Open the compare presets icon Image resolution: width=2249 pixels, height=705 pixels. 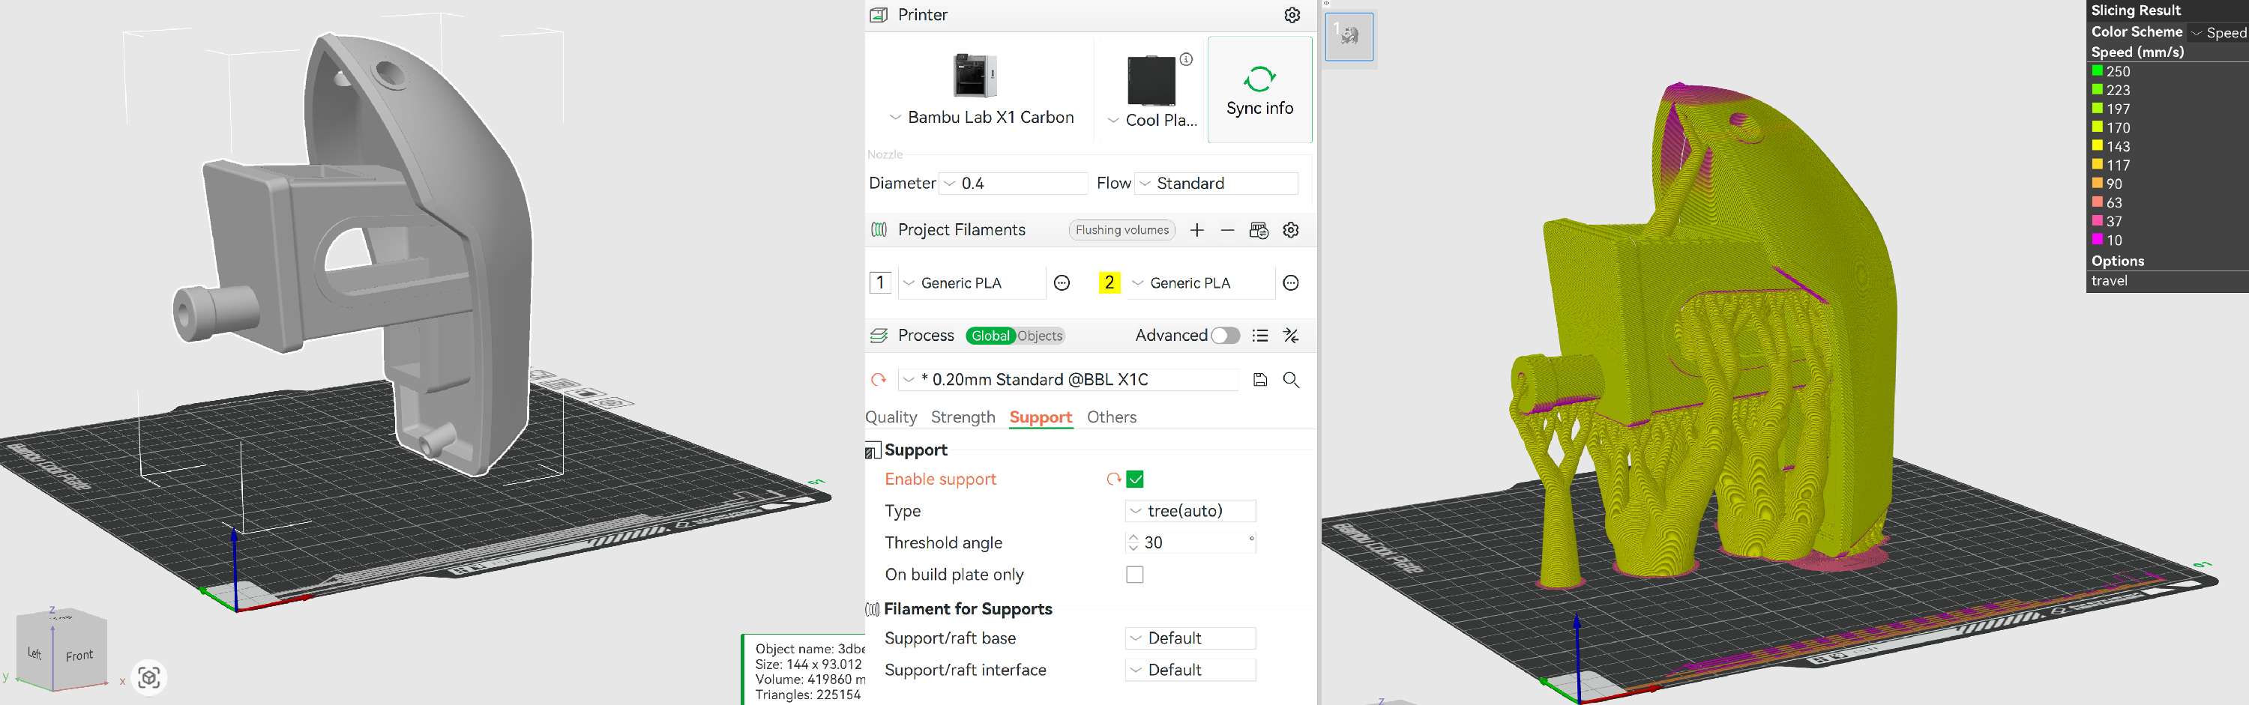point(1290,336)
